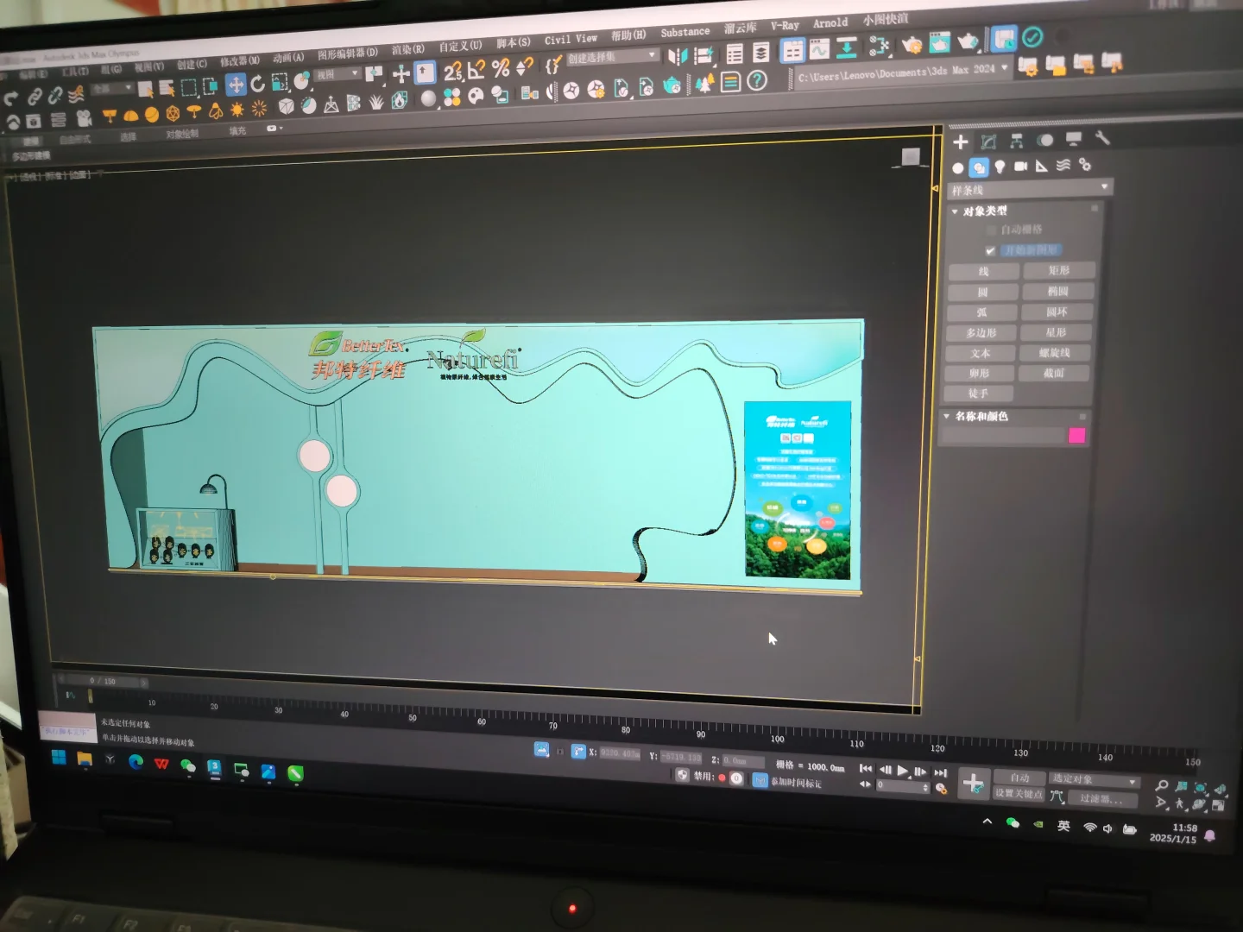This screenshot has width=1243, height=932.
Task: Select the Cameras category icon
Action: tap(1021, 166)
